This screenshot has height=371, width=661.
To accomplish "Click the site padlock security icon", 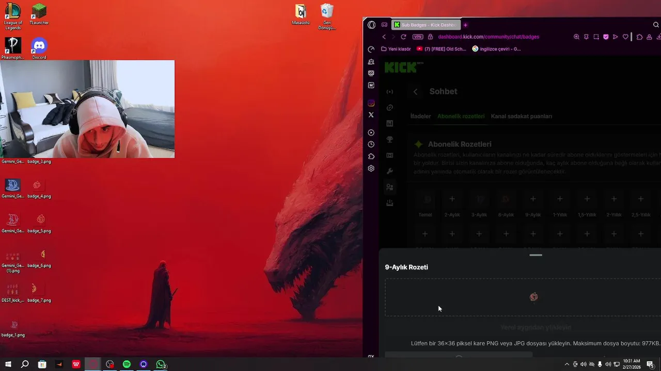I will click(430, 37).
